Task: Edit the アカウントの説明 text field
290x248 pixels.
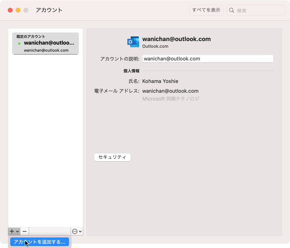Action: tap(208, 59)
